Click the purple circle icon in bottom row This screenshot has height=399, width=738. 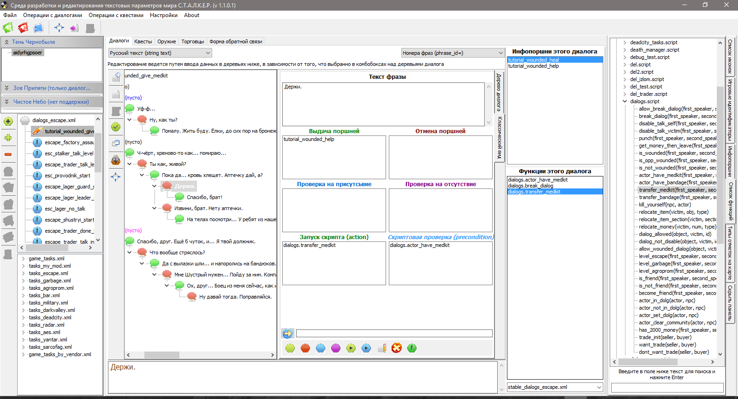[336, 348]
